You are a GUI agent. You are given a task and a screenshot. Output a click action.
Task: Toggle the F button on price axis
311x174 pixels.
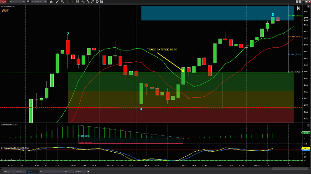point(308,6)
